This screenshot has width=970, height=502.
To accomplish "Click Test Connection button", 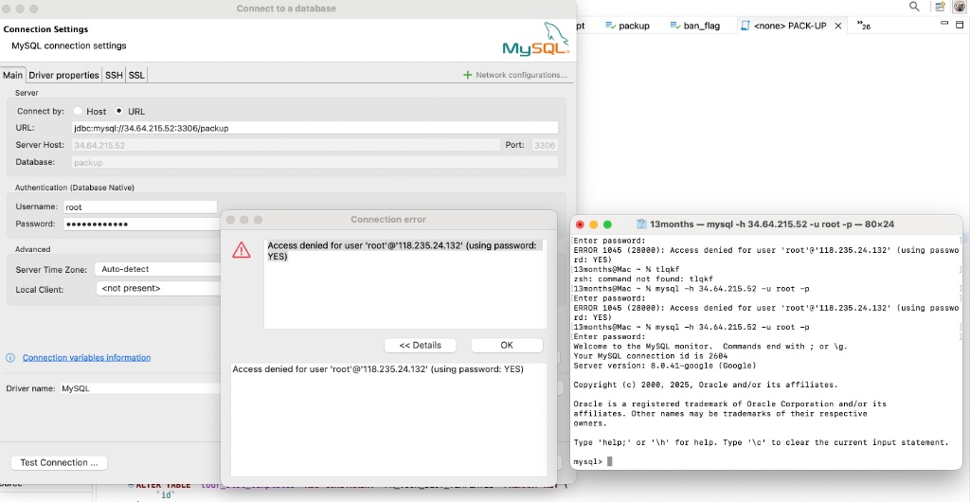I will pos(60,462).
